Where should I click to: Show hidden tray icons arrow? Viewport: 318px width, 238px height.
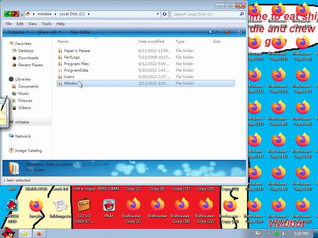(269, 234)
